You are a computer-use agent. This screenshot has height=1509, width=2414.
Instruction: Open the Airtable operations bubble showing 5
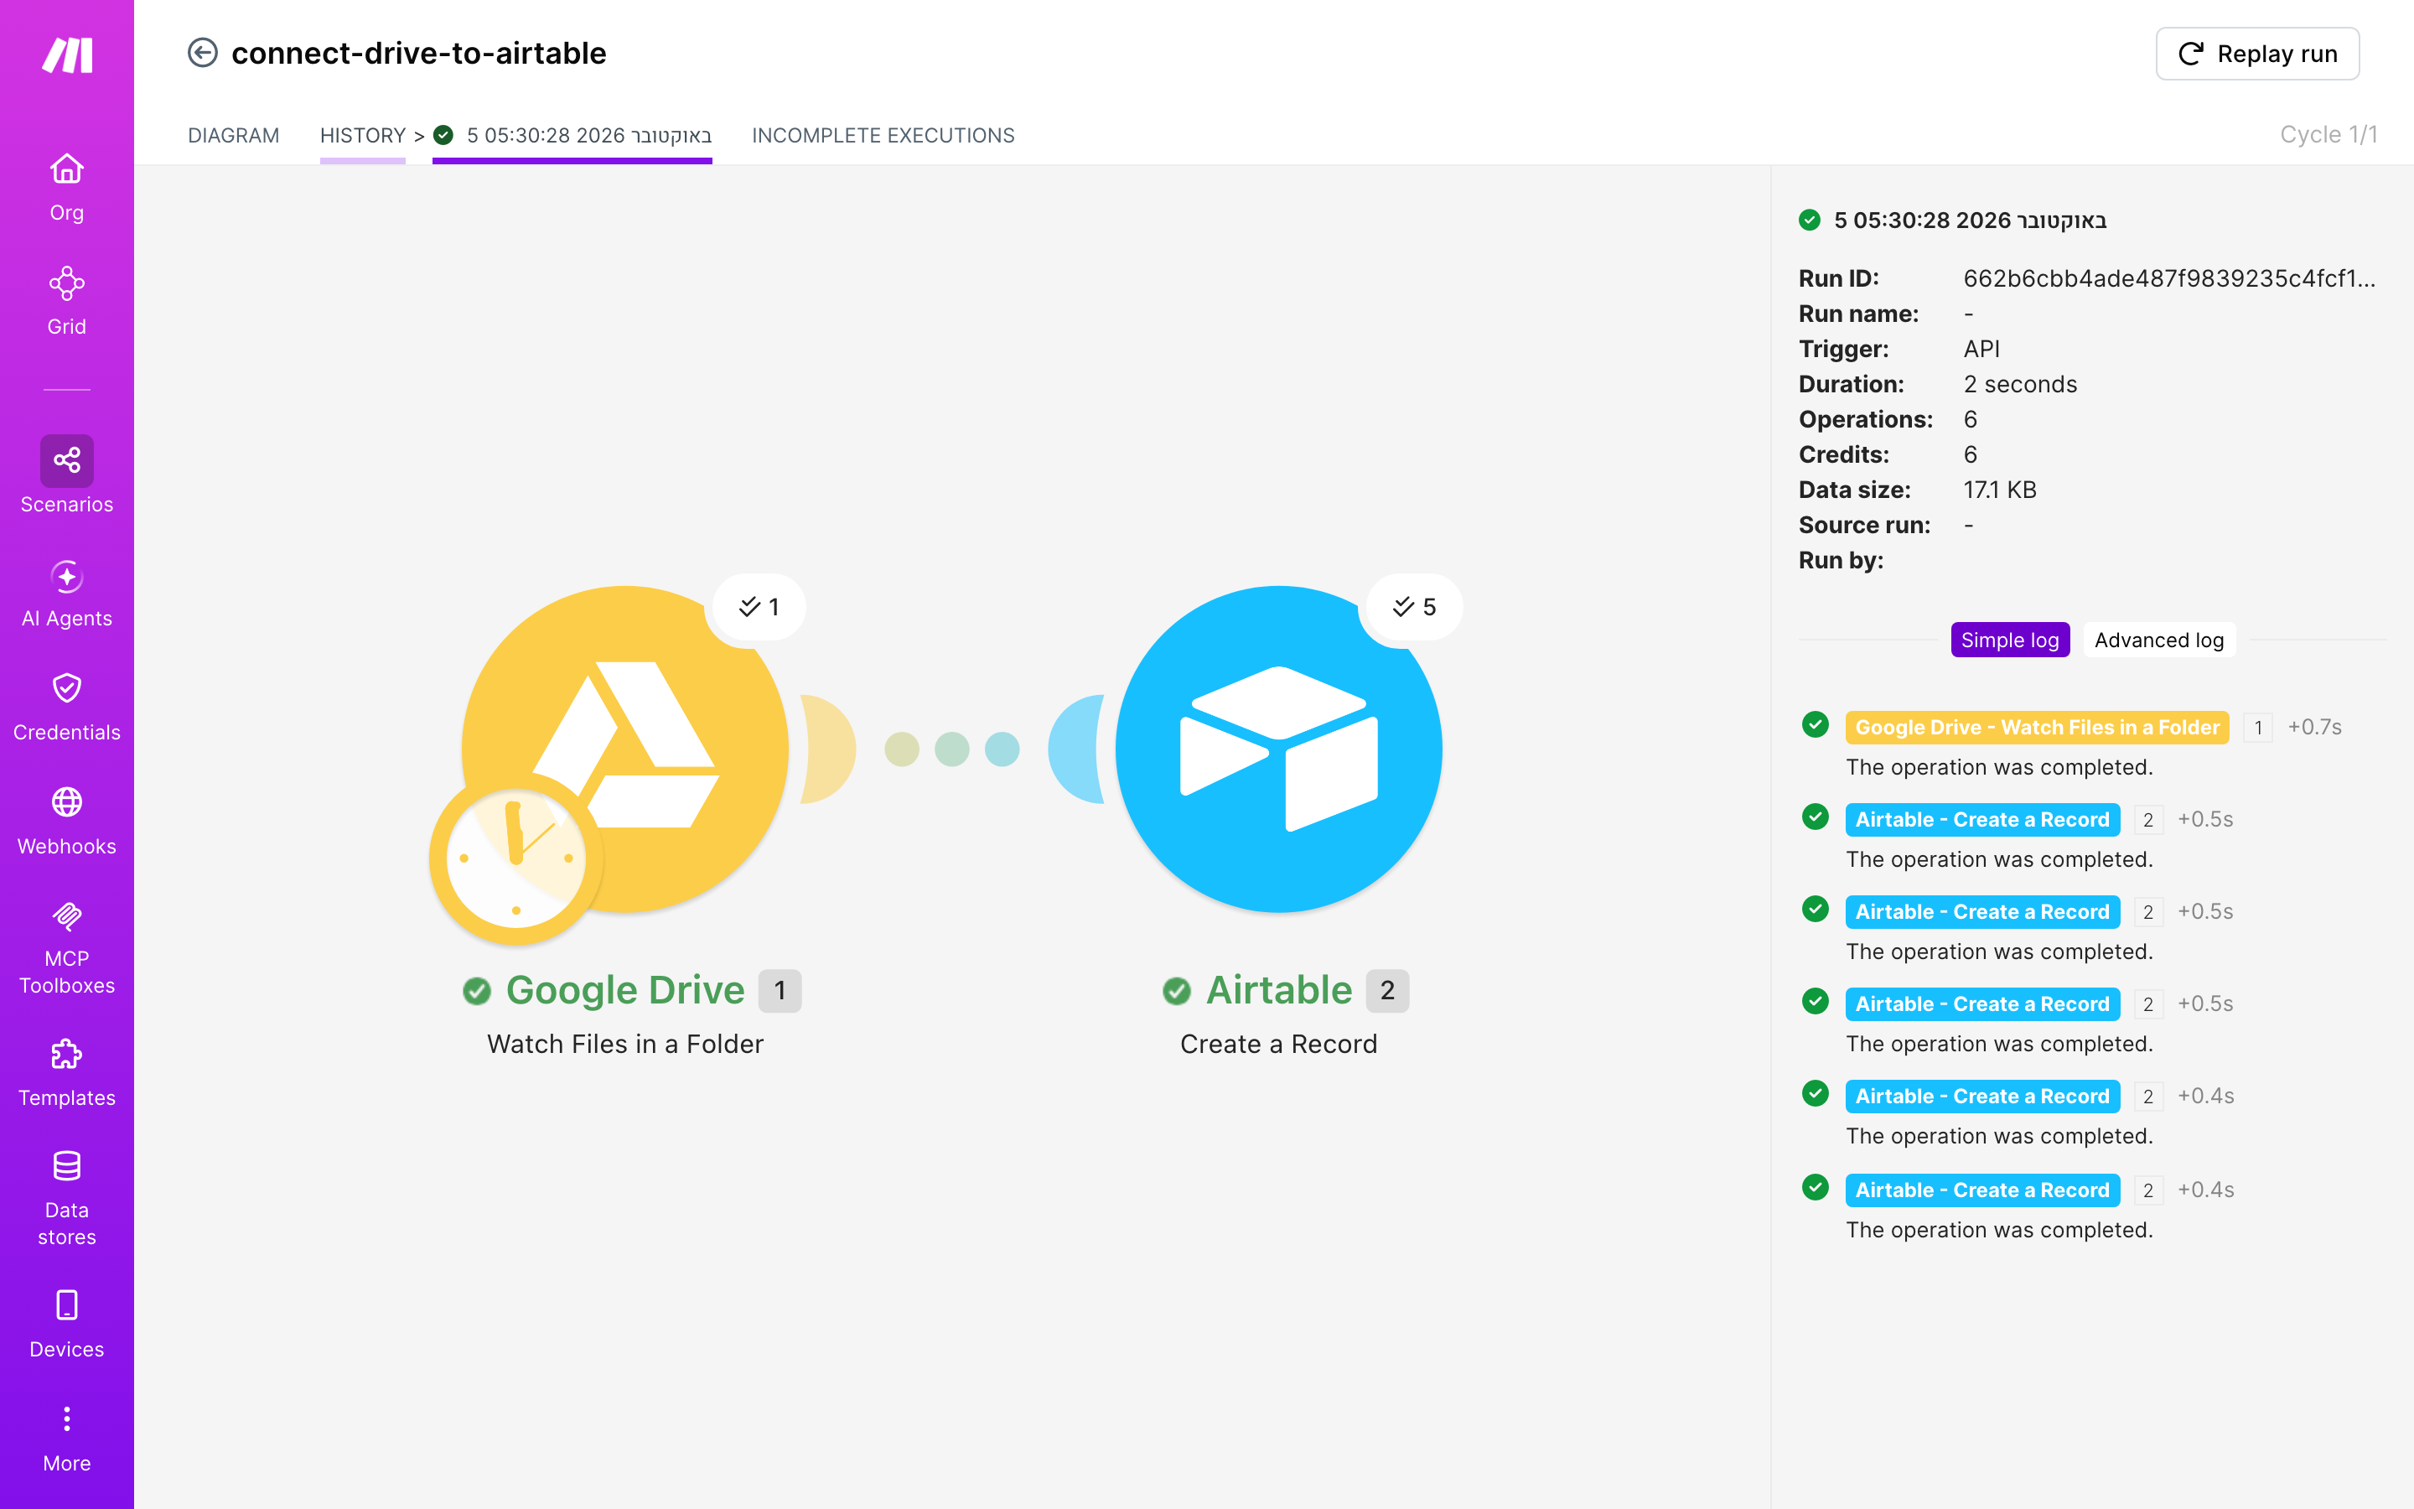click(x=1413, y=607)
